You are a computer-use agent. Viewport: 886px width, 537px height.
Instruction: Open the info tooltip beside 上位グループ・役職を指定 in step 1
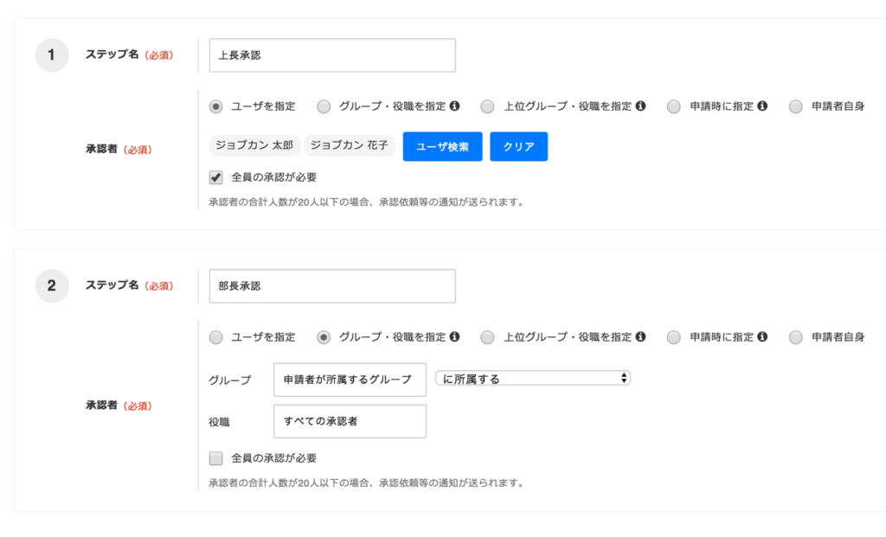[x=639, y=105]
